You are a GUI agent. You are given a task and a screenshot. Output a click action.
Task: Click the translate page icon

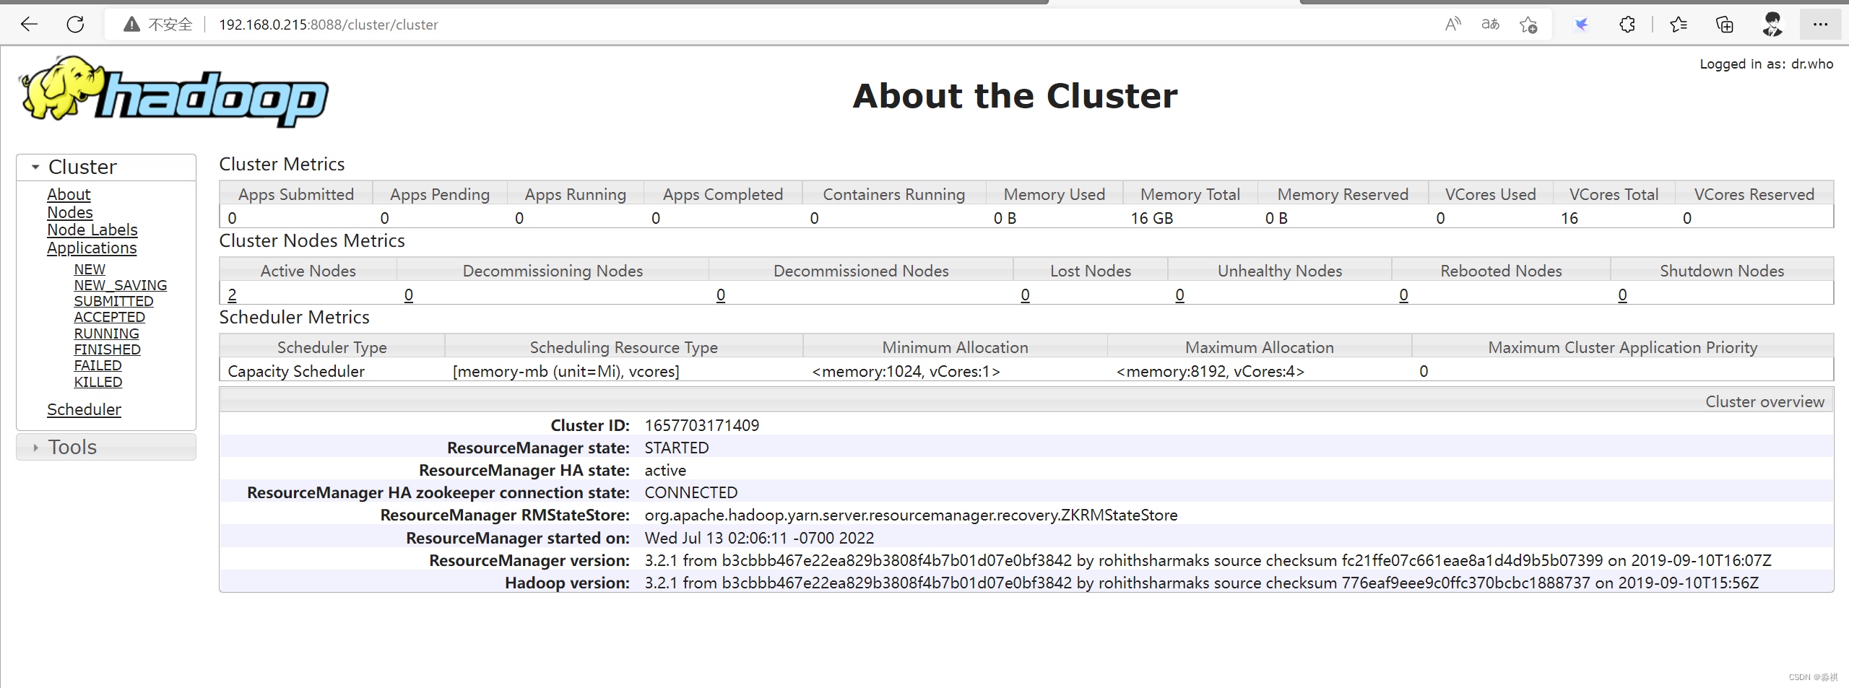coord(1490,25)
